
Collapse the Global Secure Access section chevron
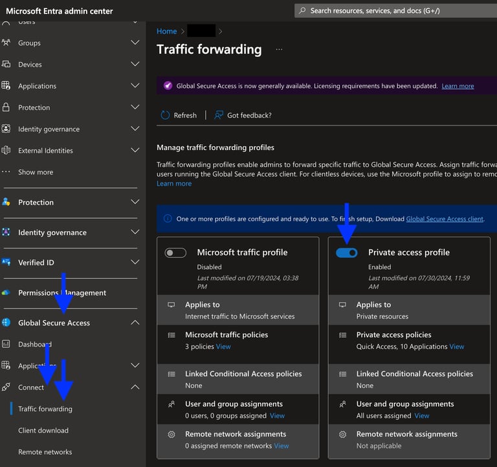point(135,323)
